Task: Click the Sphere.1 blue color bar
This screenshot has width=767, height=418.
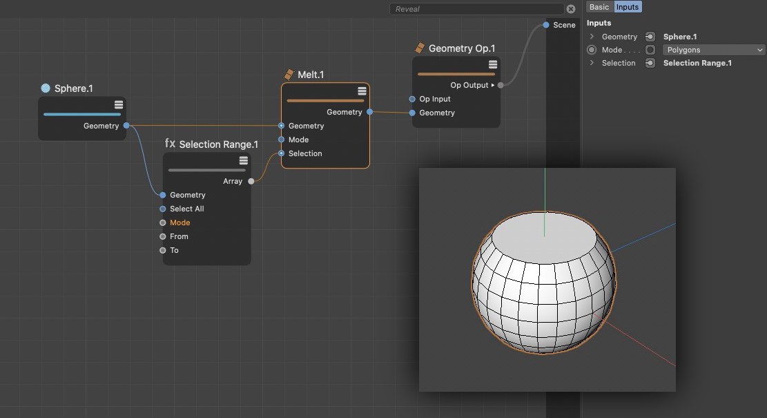Action: [x=82, y=115]
